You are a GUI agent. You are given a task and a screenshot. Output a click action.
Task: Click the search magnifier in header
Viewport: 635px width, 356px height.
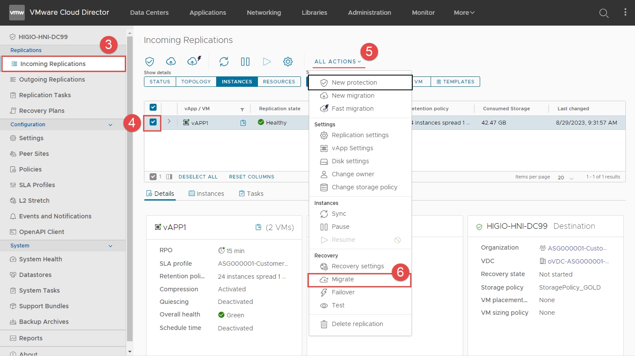[604, 13]
